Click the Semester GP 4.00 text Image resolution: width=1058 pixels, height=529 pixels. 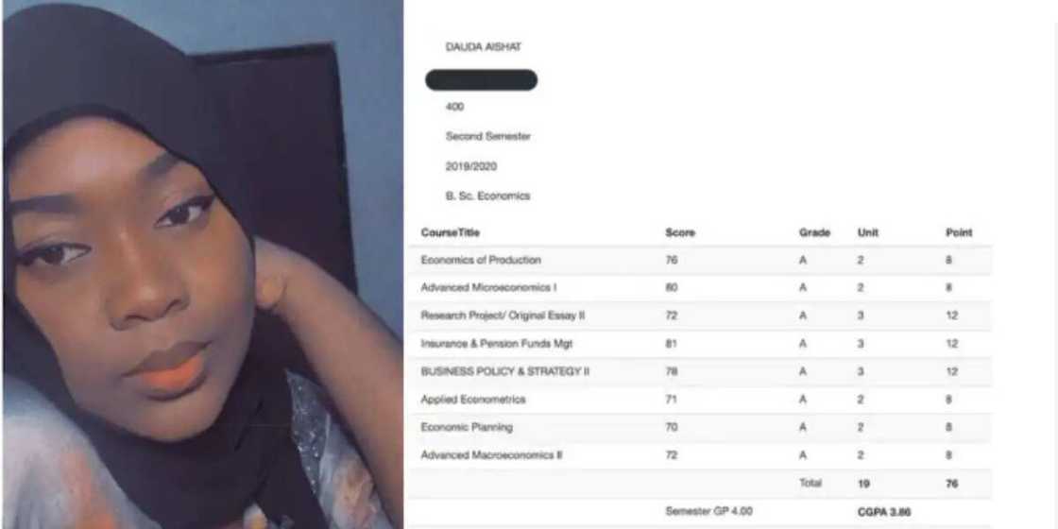coord(708,511)
